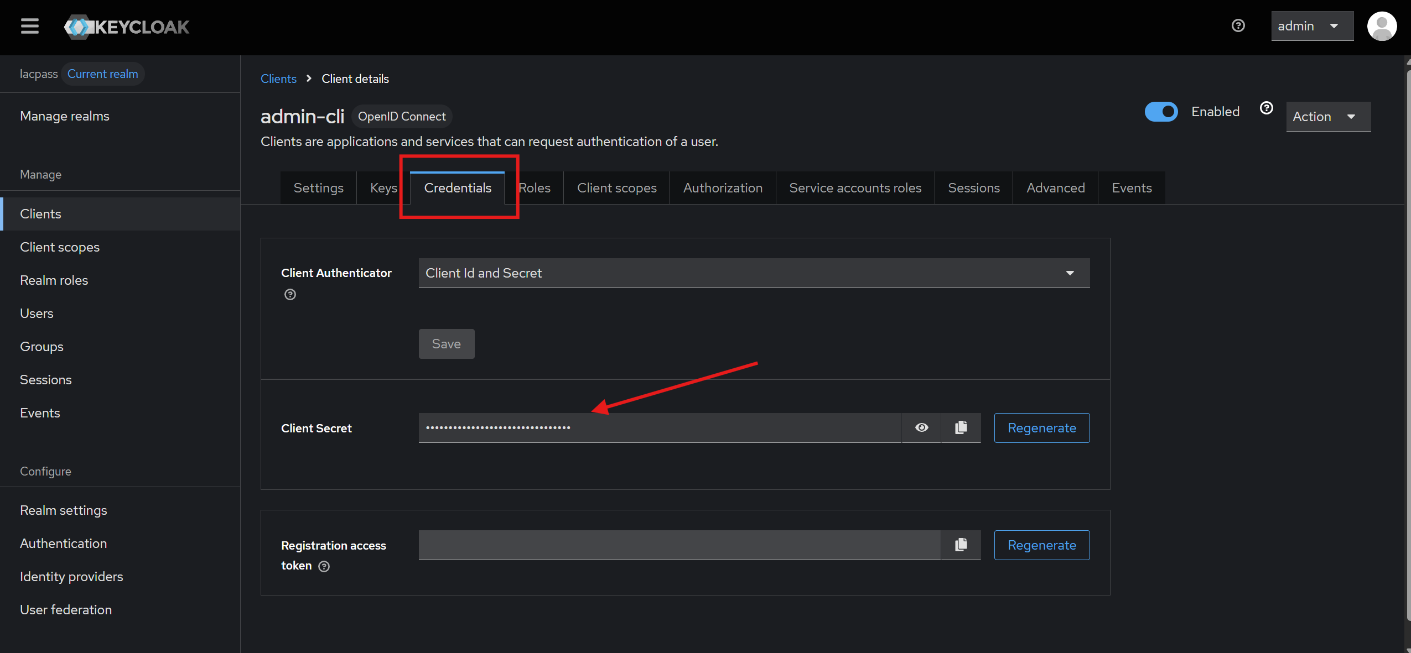Open Realm roles in the sidebar
1411x653 pixels.
tap(120, 280)
